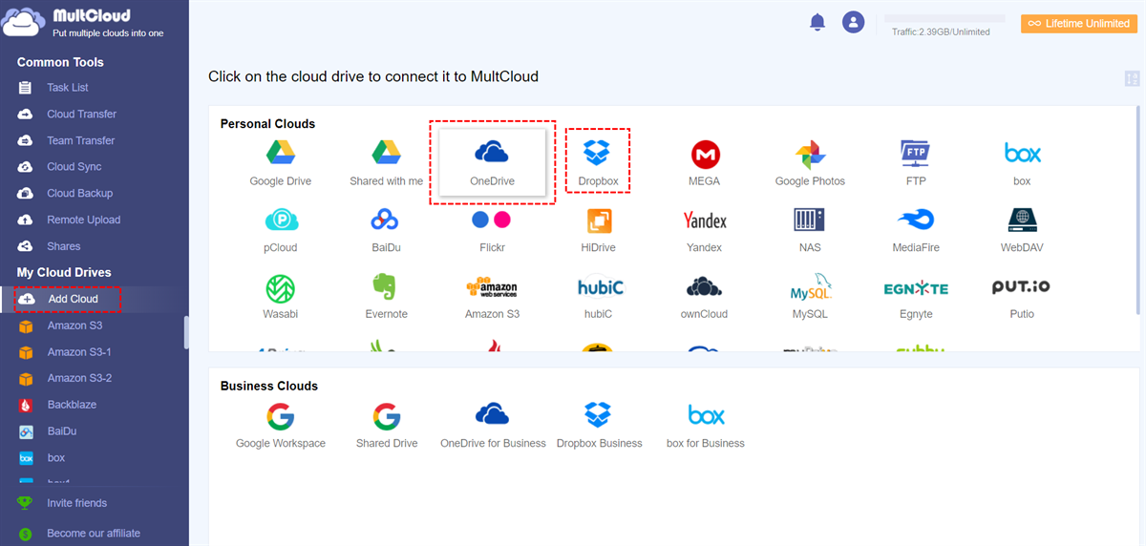Toggle the cloud list layout view

click(x=1133, y=79)
